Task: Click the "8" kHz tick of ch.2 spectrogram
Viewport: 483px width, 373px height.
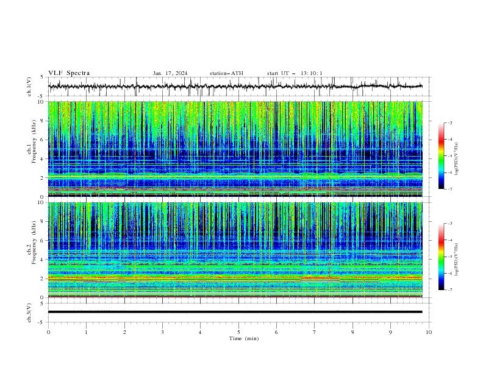Action: point(43,222)
